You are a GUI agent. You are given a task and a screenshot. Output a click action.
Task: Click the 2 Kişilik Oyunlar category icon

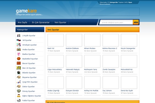click(x=19, y=36)
